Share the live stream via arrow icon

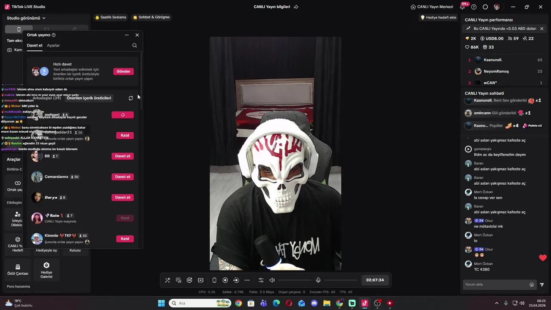coord(296,7)
